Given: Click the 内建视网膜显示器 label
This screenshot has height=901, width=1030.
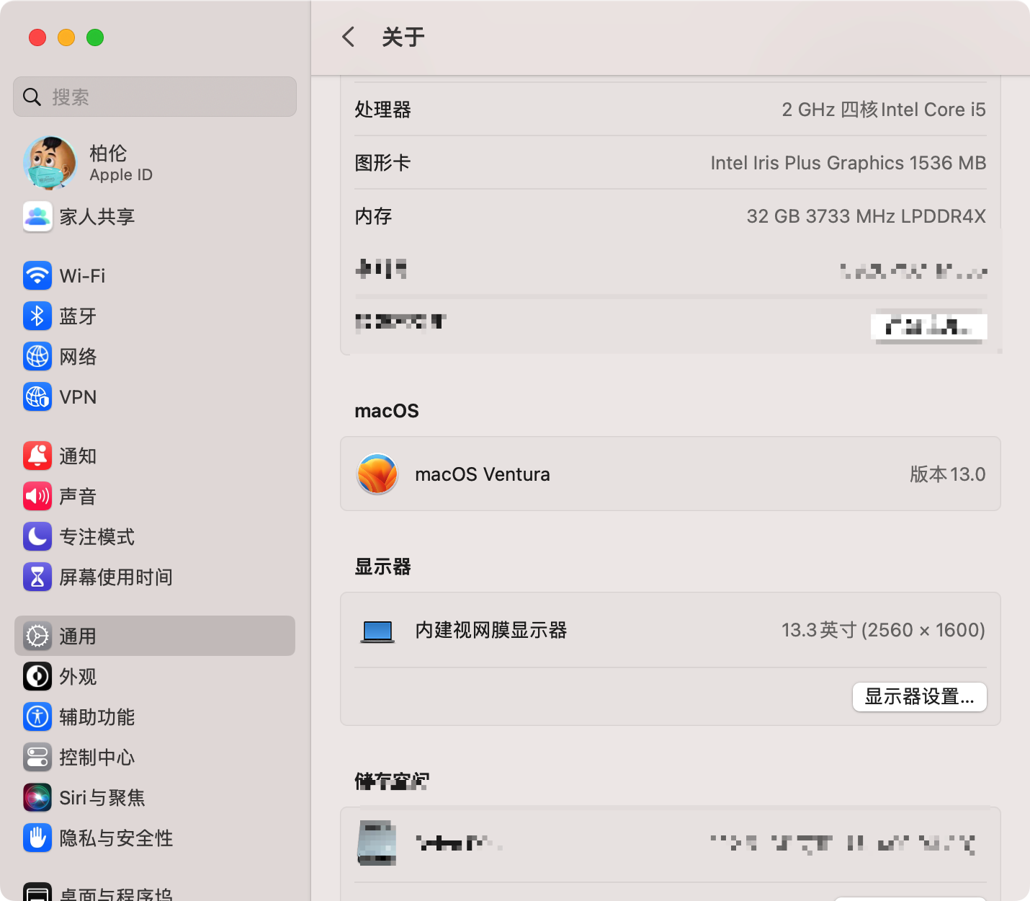Looking at the screenshot, I should [x=491, y=631].
